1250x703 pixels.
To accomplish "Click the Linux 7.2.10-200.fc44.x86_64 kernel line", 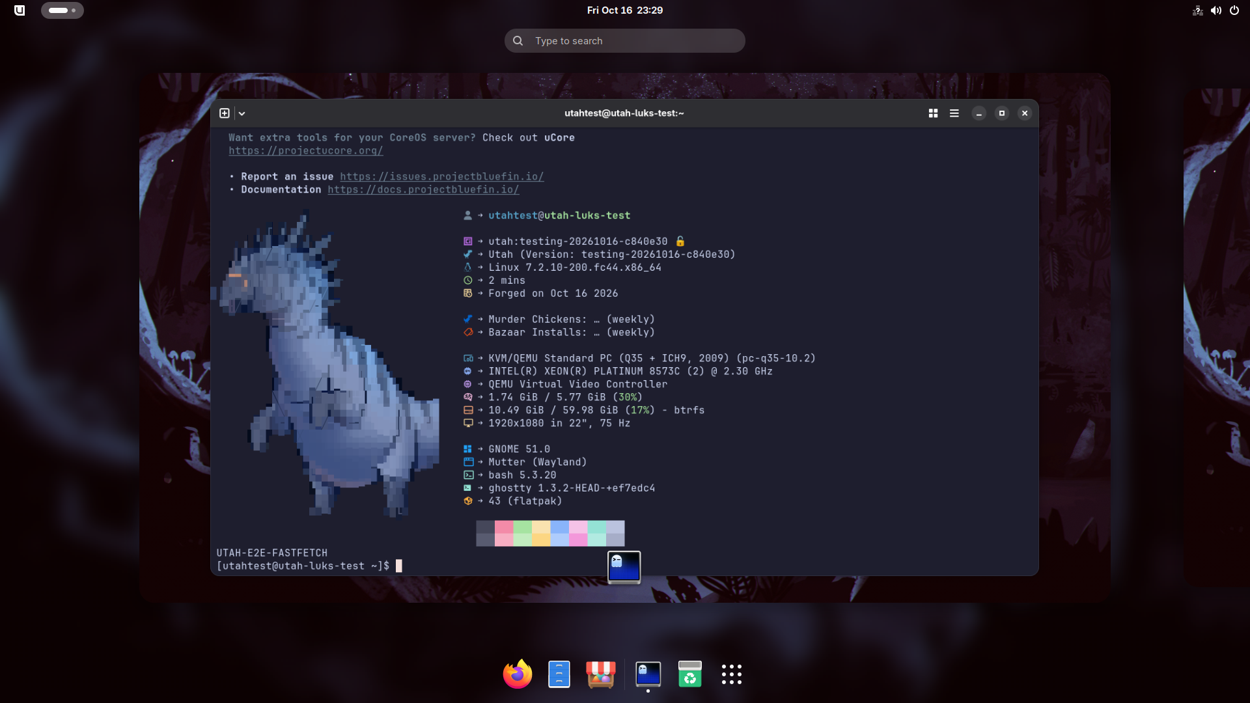I will (575, 268).
